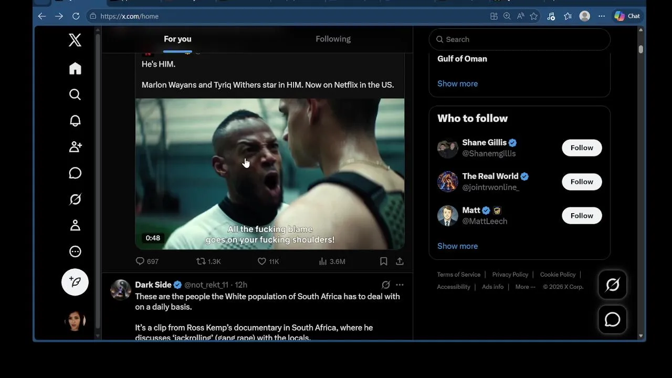
Task: Open Cookie Policy link
Action: coord(558,275)
